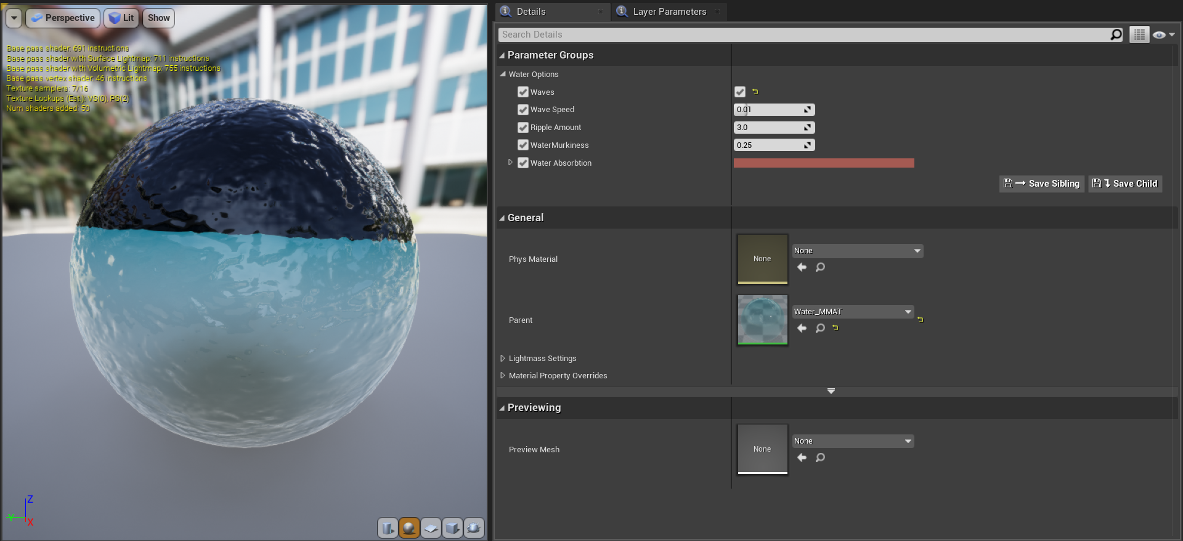
Task: Open the view options eye icon
Action: pyautogui.click(x=1163, y=35)
